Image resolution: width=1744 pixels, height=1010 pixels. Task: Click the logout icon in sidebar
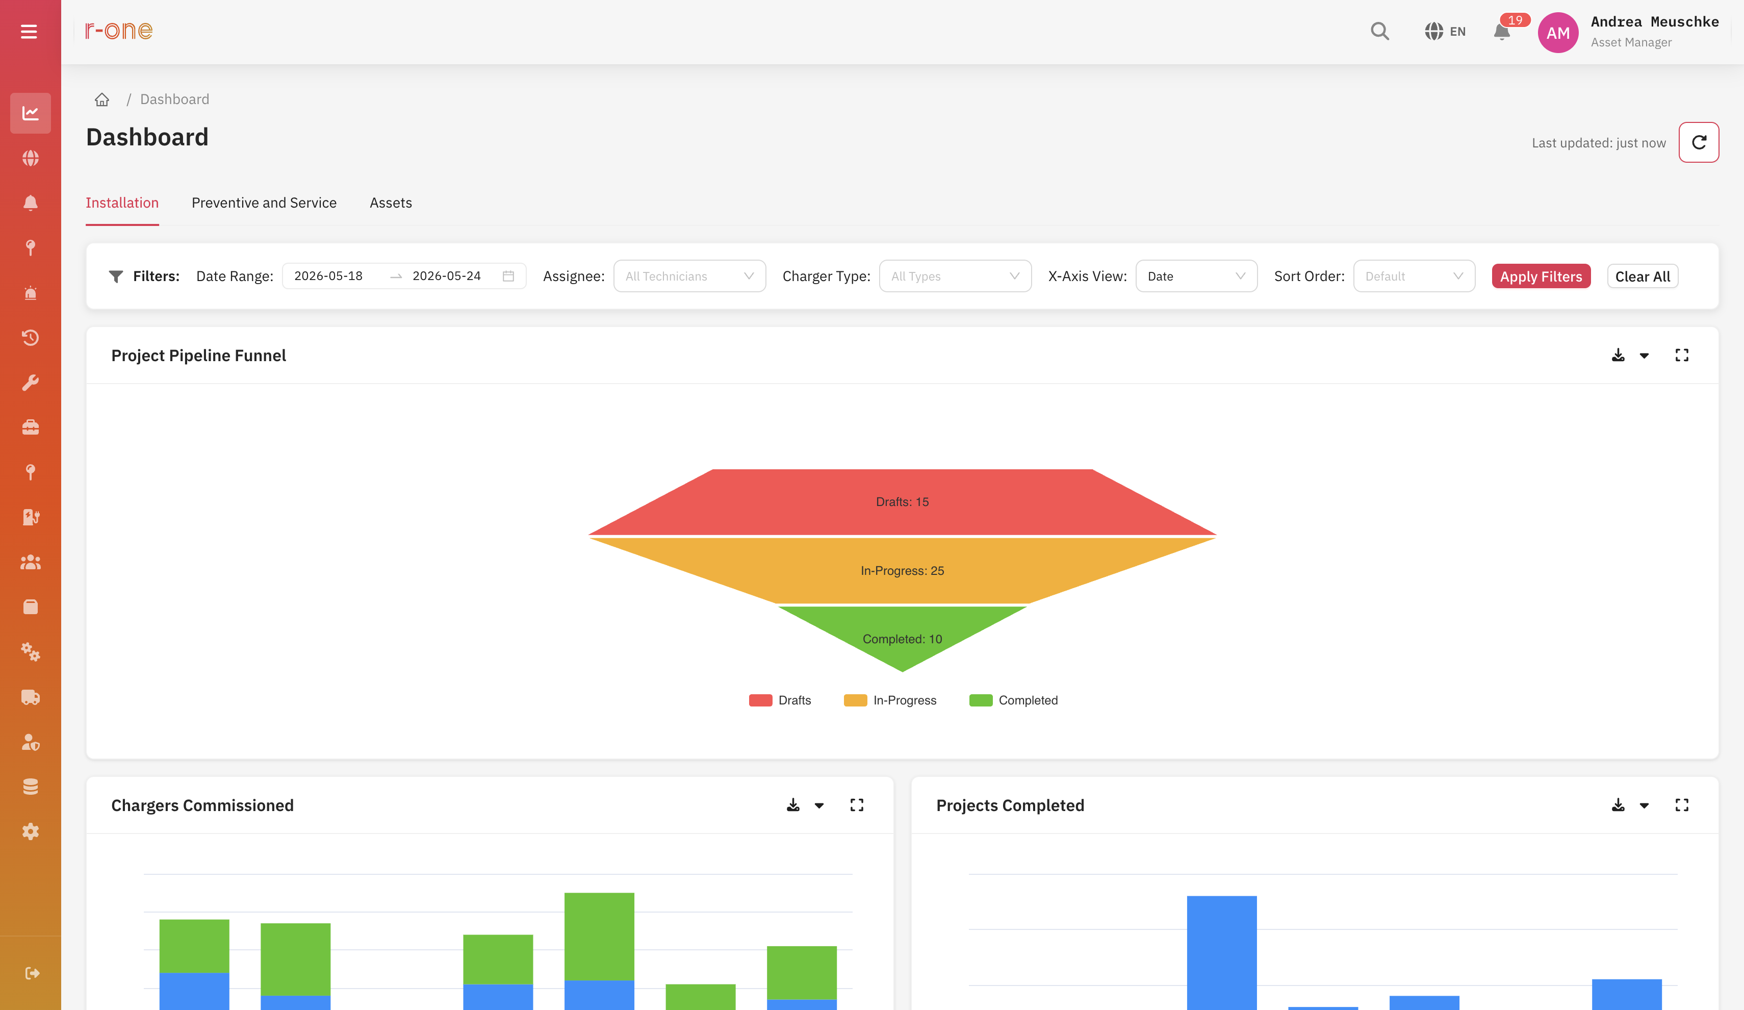click(x=32, y=973)
